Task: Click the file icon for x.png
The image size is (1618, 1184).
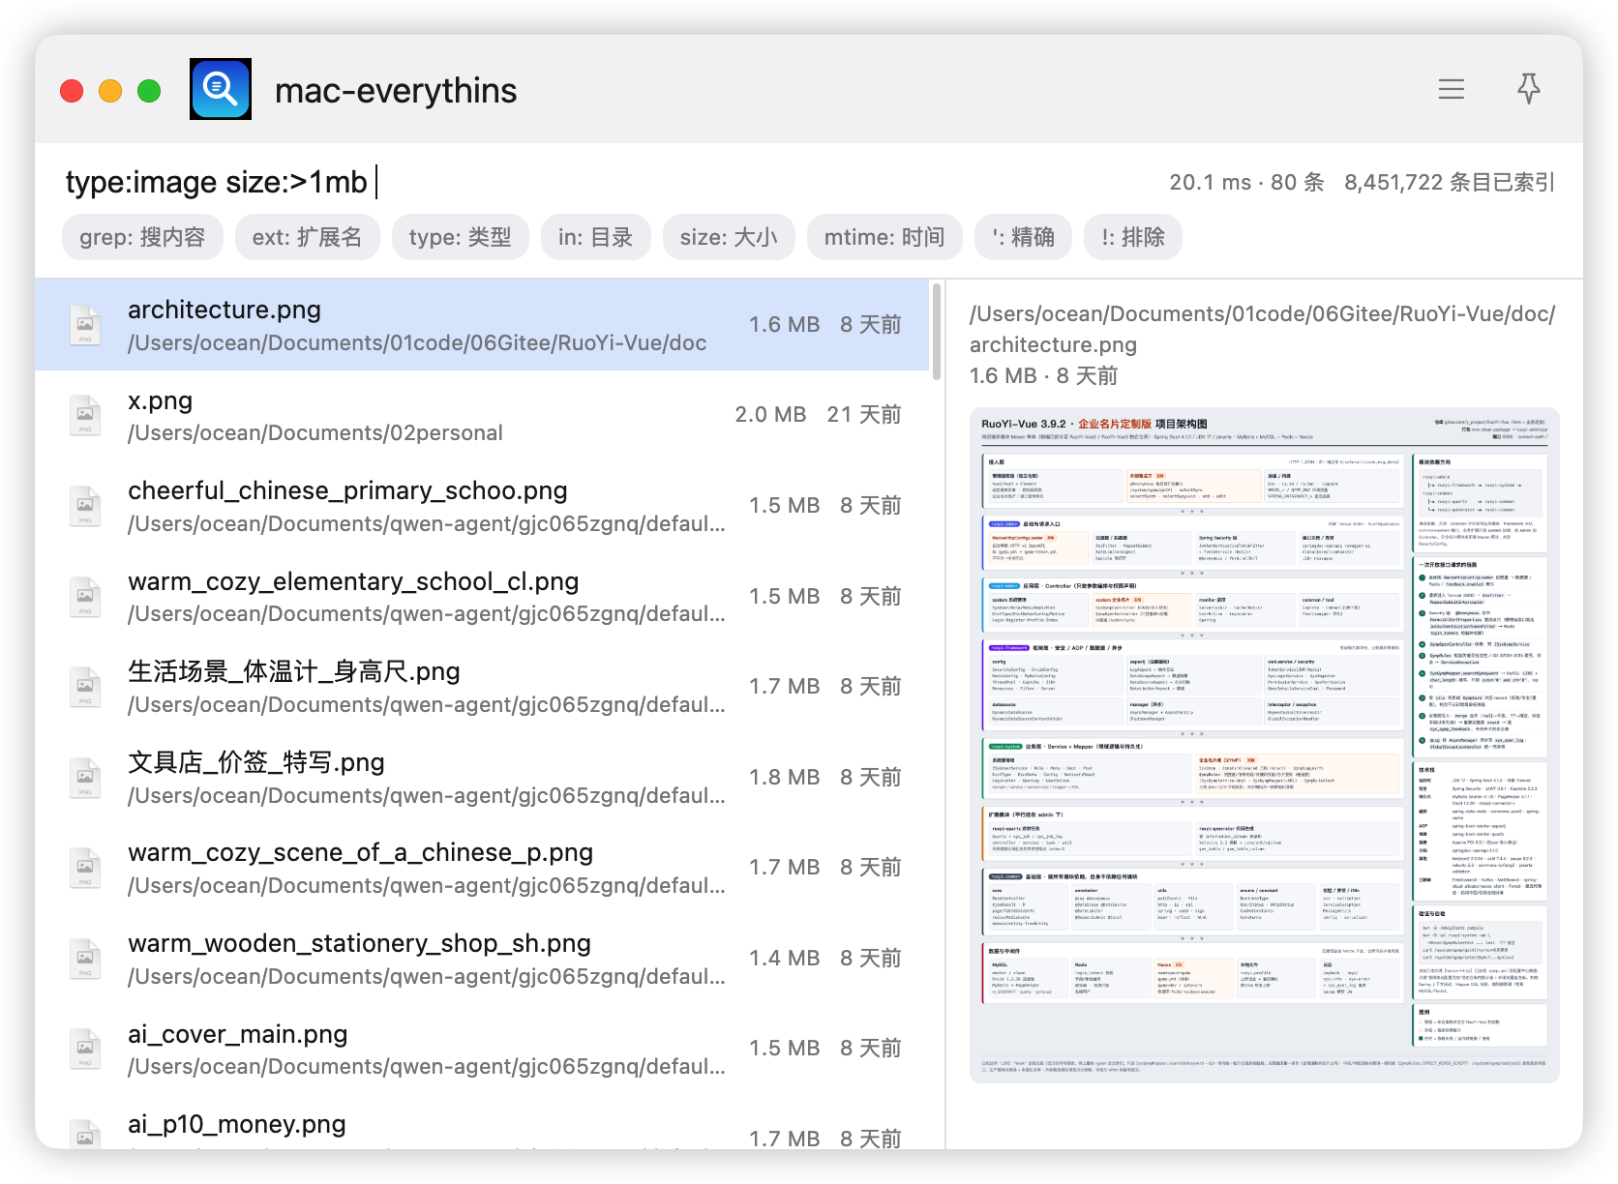Action: pos(85,415)
